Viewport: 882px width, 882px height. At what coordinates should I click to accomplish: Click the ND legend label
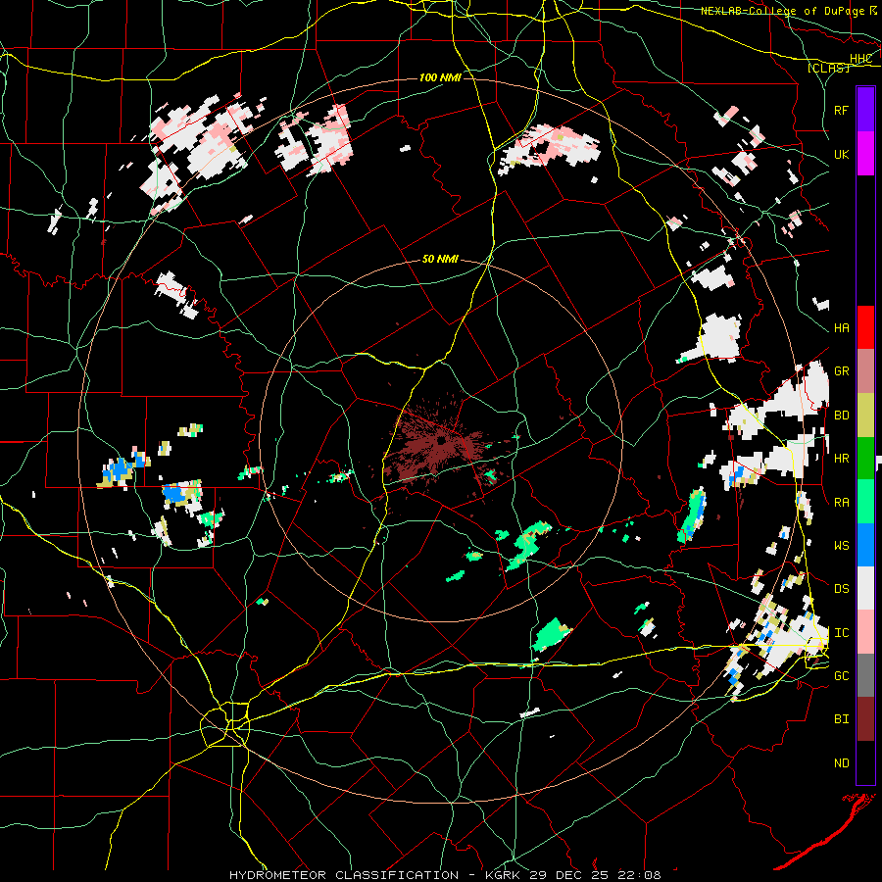coord(842,763)
